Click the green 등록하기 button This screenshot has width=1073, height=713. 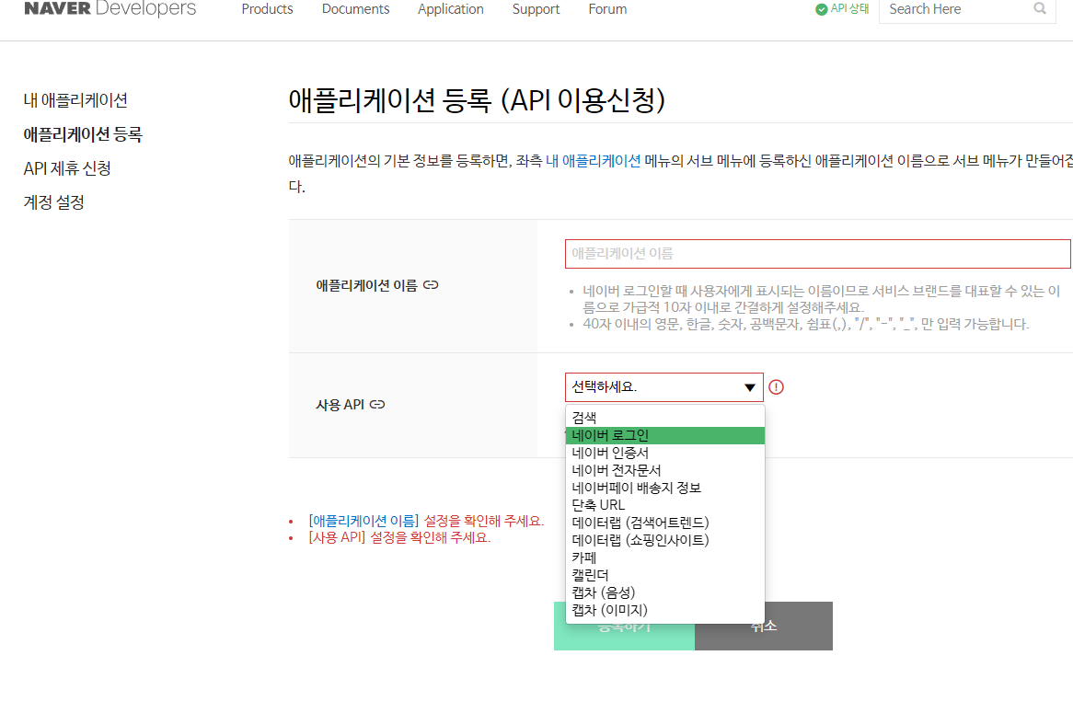[624, 637]
